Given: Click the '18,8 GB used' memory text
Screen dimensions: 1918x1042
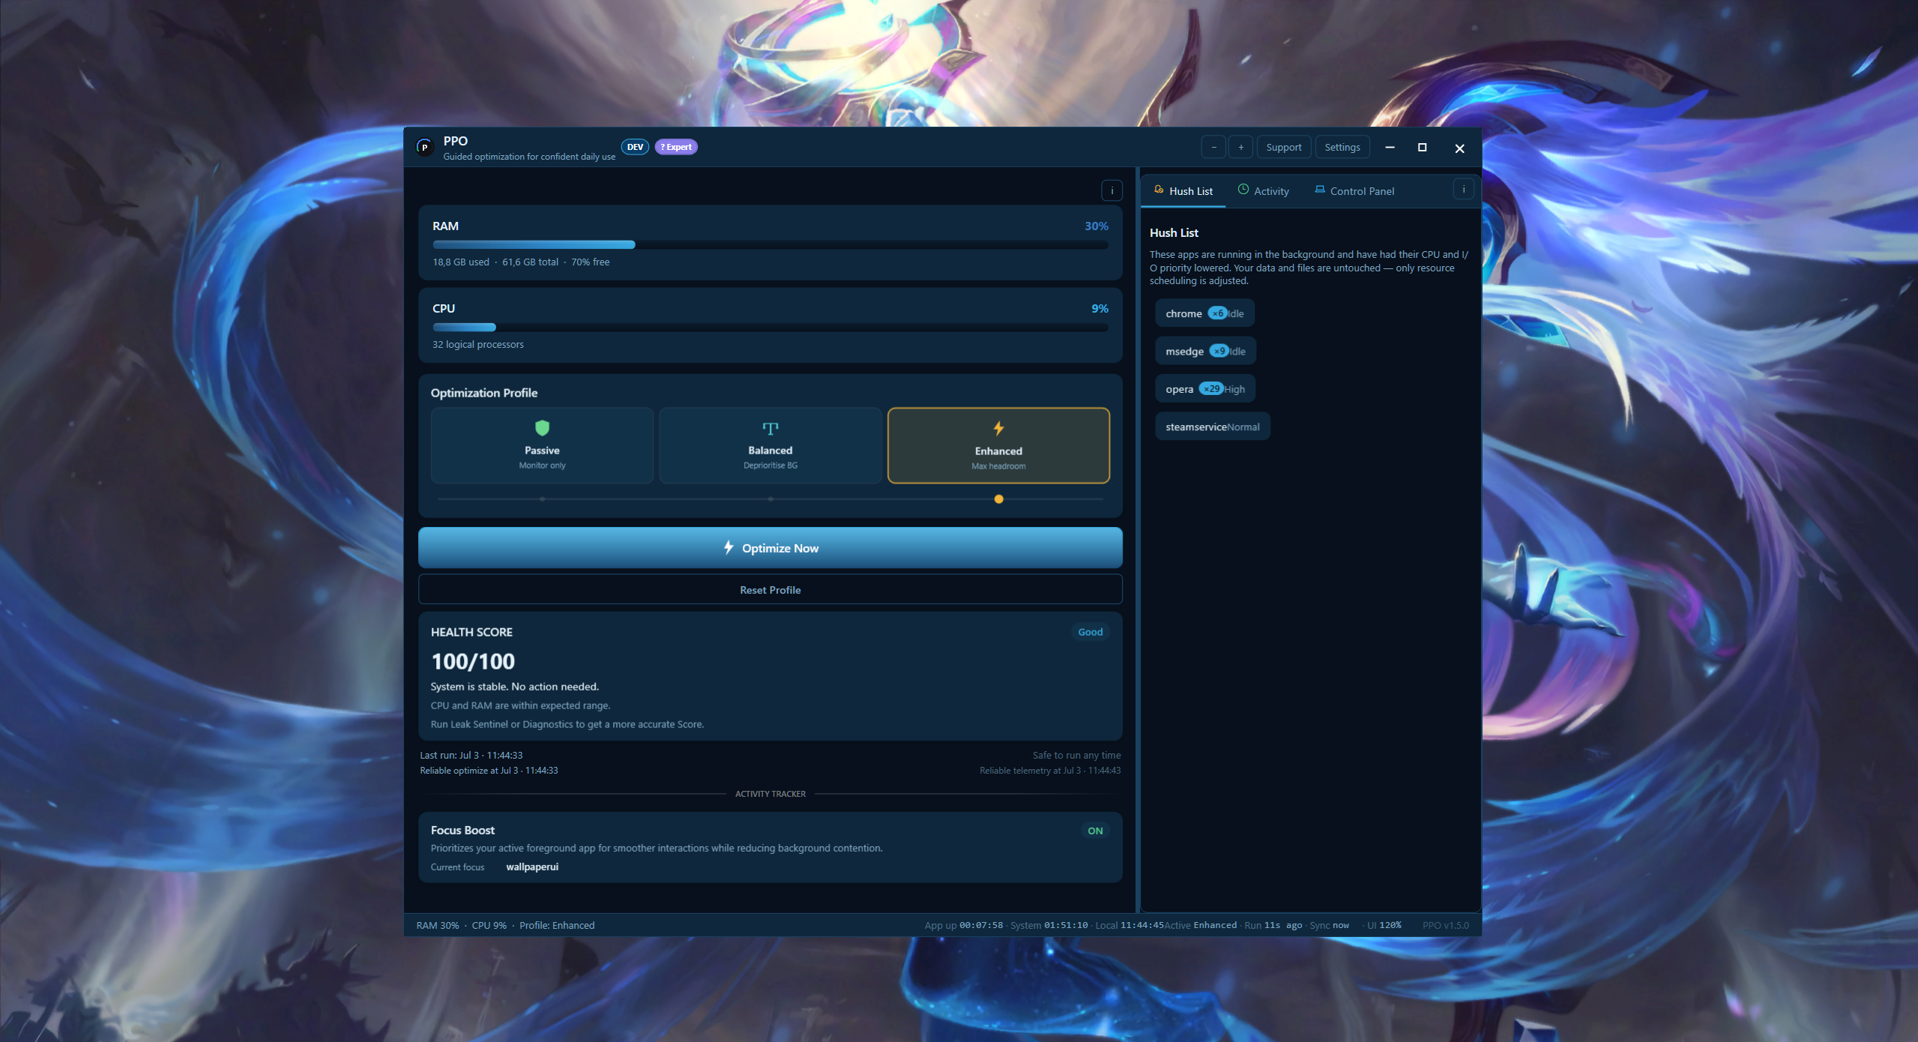Looking at the screenshot, I should coord(460,262).
